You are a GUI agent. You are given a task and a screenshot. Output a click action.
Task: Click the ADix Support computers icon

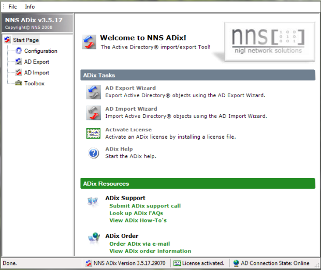(93, 202)
